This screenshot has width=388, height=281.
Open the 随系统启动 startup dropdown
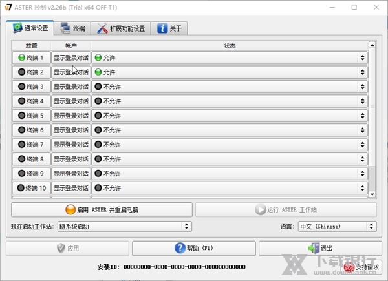(x=125, y=226)
